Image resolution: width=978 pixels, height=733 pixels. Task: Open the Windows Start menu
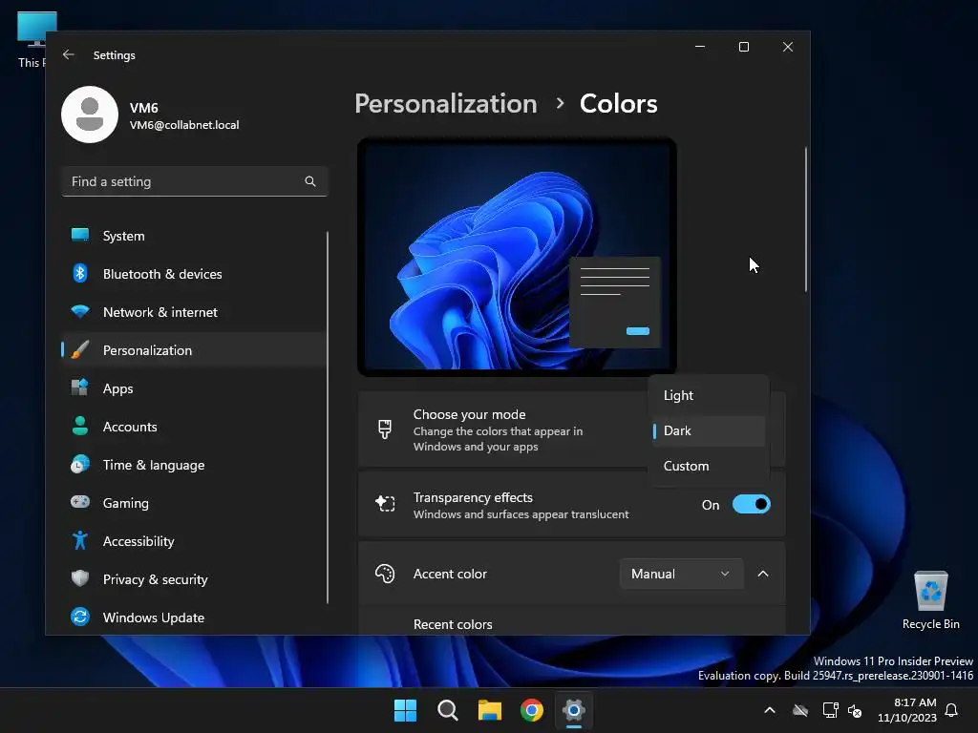405,710
